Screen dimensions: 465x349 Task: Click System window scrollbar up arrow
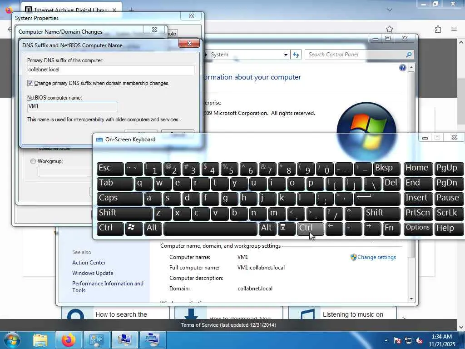point(411,67)
